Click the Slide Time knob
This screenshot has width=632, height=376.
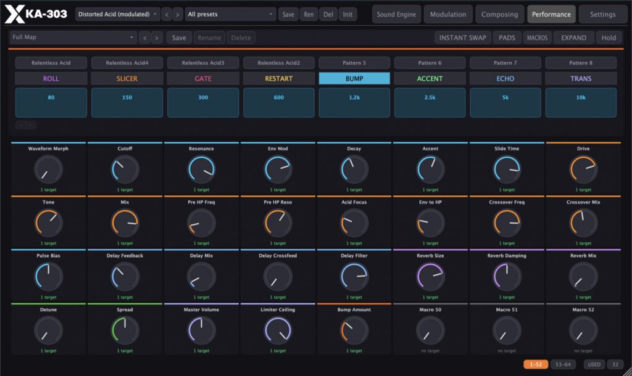(507, 170)
